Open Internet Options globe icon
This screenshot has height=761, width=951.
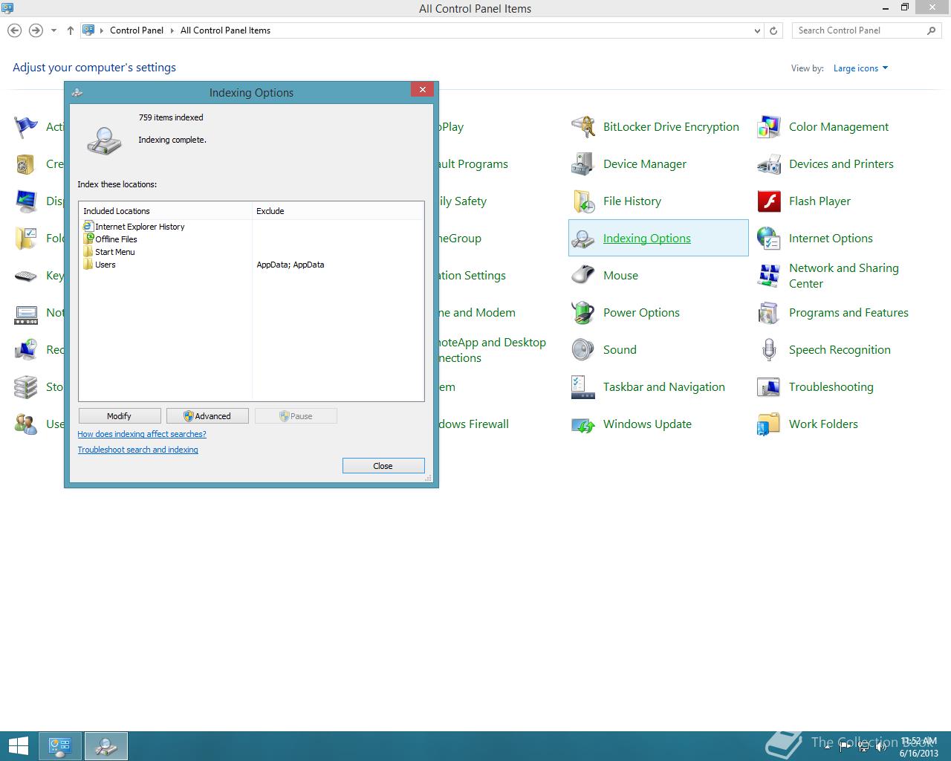tap(769, 239)
